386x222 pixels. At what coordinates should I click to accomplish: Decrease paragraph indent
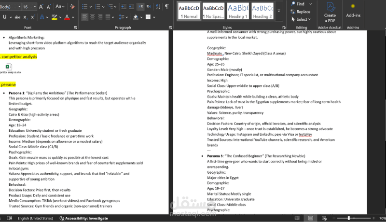[x=124, y=7]
